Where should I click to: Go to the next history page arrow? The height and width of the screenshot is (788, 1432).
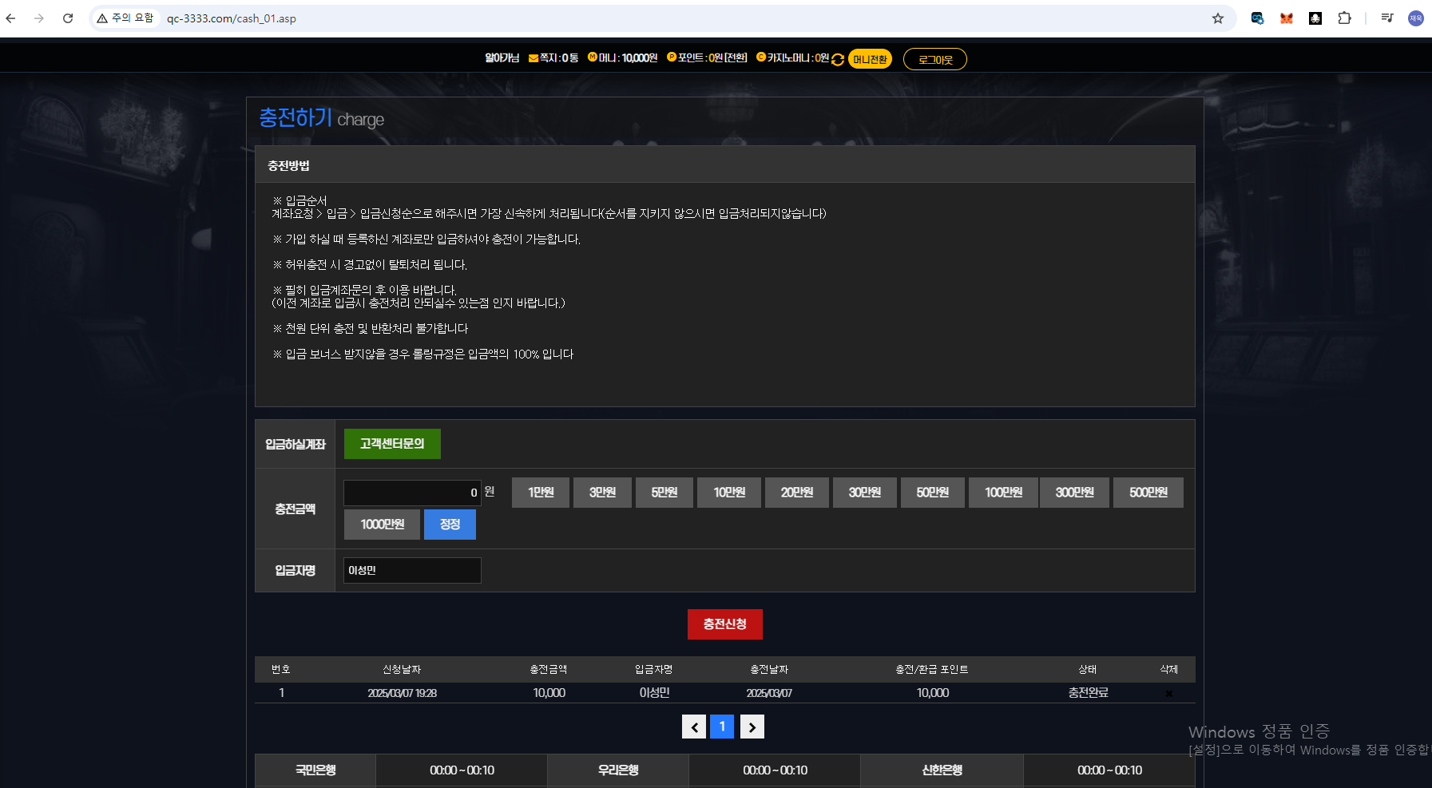point(752,727)
